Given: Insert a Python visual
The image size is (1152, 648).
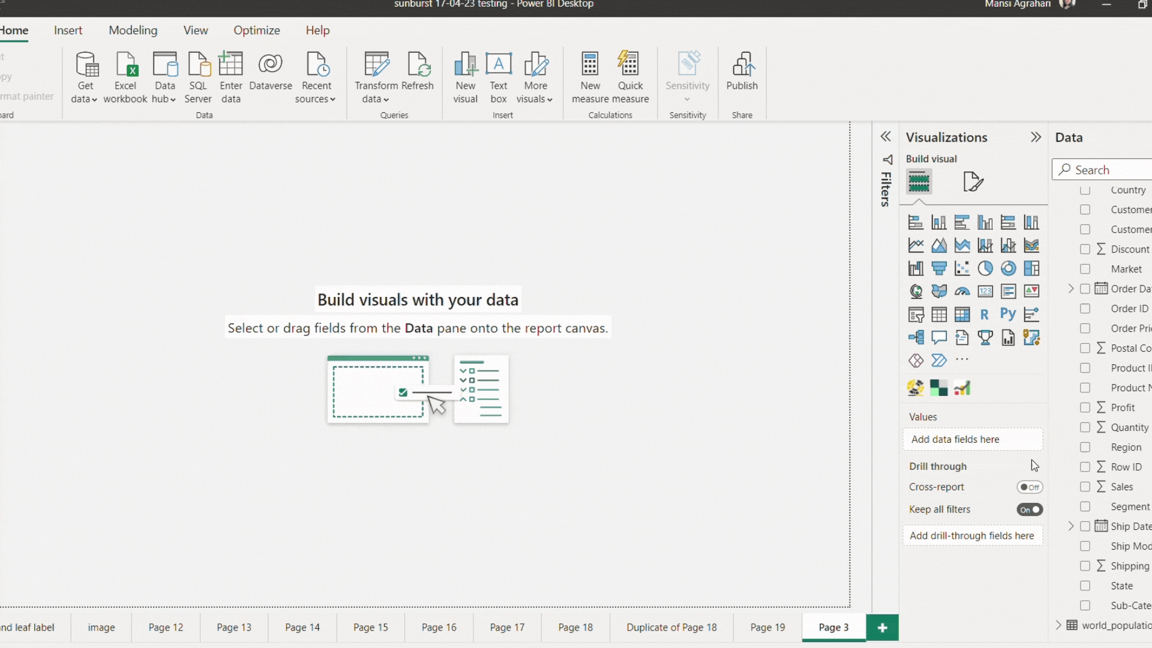Looking at the screenshot, I should point(1008,314).
